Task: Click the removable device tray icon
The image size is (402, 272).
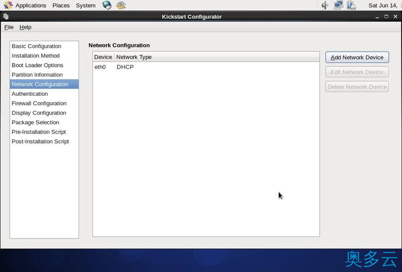Action: (x=351, y=5)
